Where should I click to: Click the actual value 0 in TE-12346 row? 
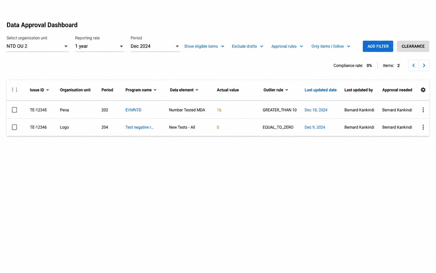click(218, 127)
